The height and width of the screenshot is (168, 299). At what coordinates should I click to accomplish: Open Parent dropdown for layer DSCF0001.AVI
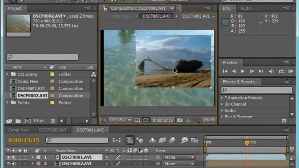[179, 157]
